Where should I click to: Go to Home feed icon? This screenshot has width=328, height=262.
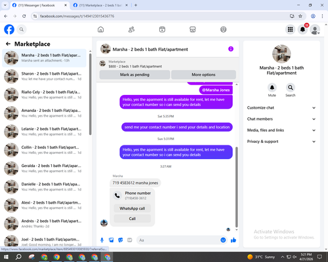pos(100,29)
